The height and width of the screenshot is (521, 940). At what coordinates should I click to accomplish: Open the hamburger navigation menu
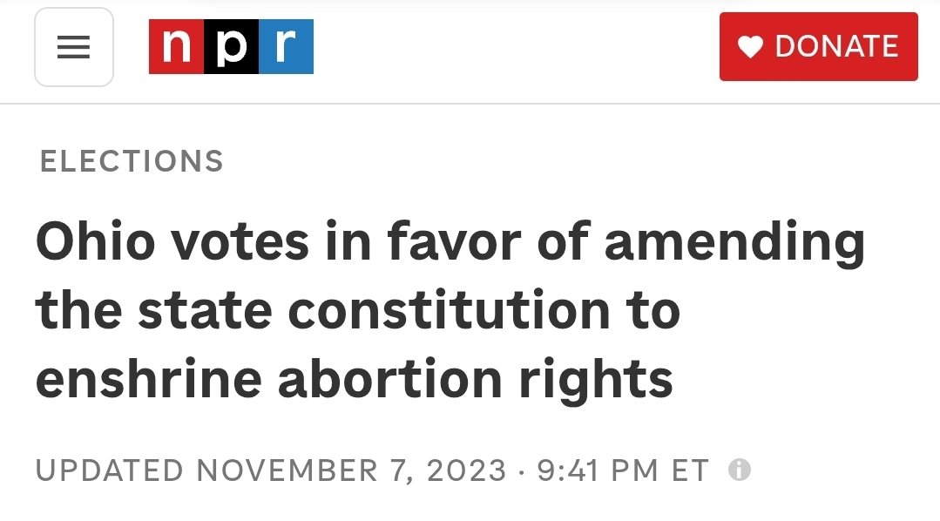pos(74,47)
